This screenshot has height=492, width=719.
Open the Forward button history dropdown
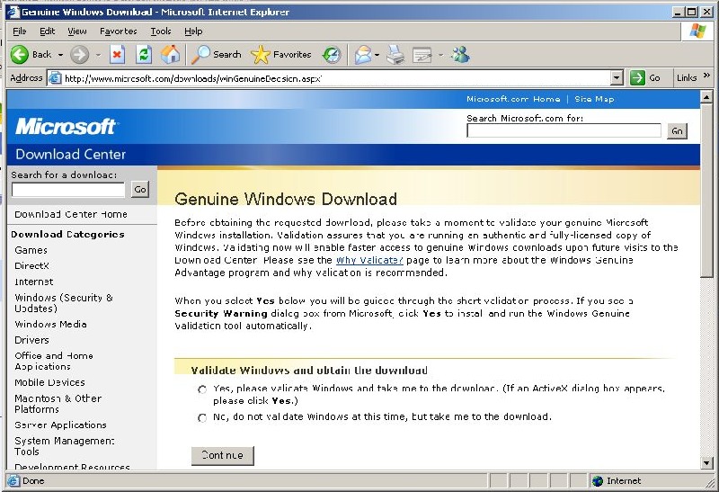point(98,55)
